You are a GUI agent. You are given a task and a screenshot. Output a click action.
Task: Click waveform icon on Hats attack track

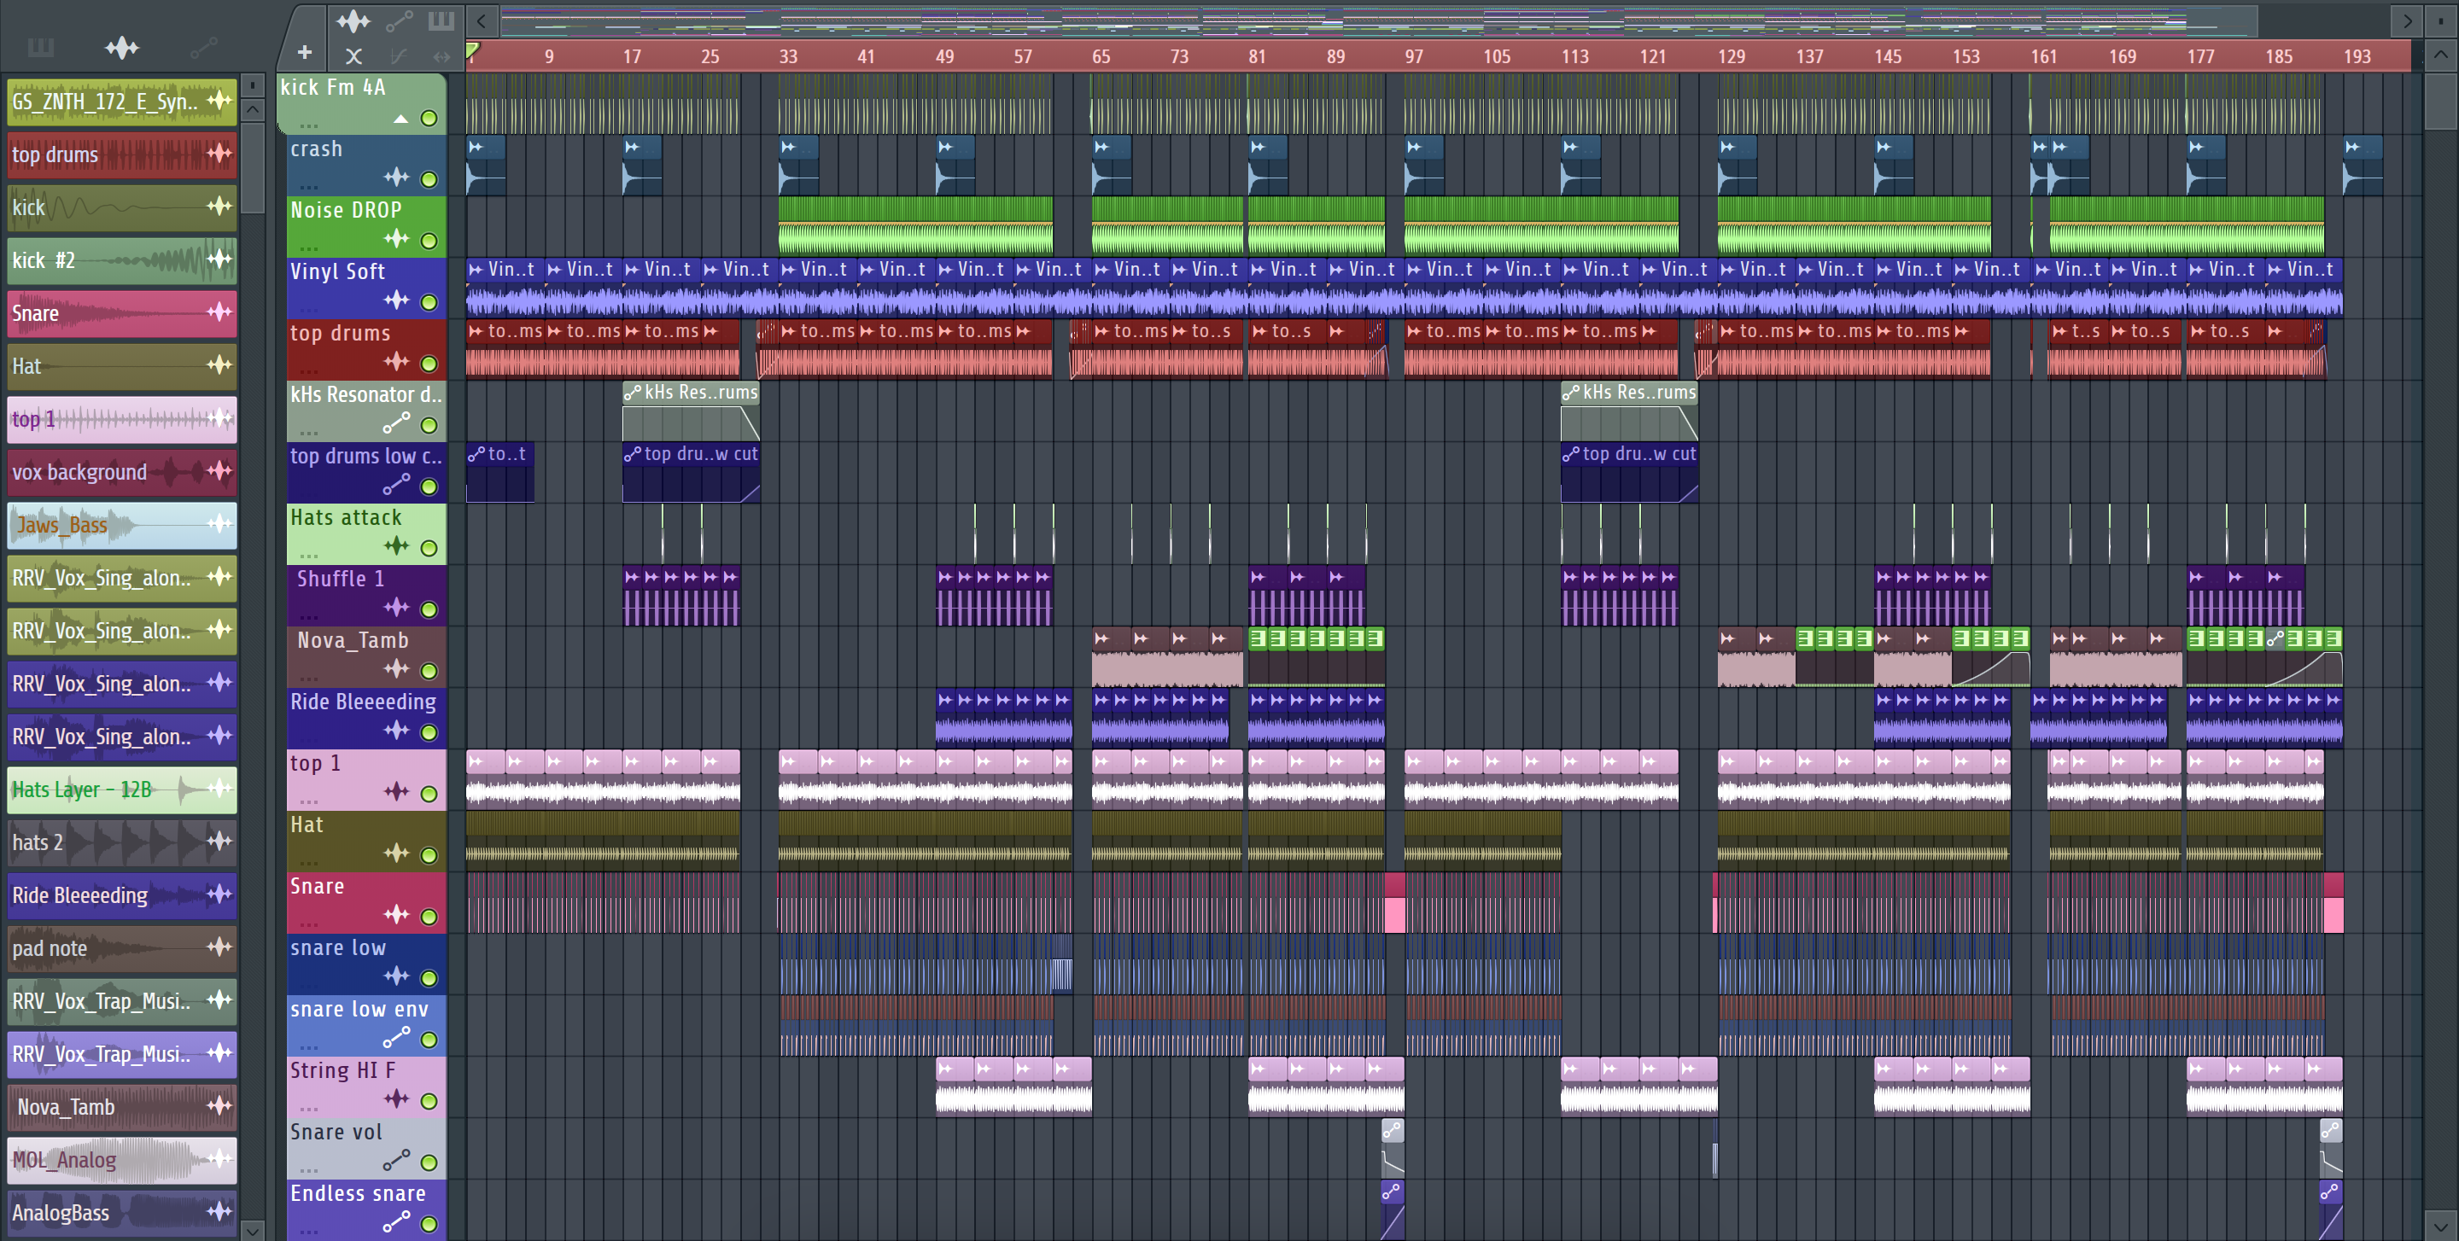coord(396,545)
